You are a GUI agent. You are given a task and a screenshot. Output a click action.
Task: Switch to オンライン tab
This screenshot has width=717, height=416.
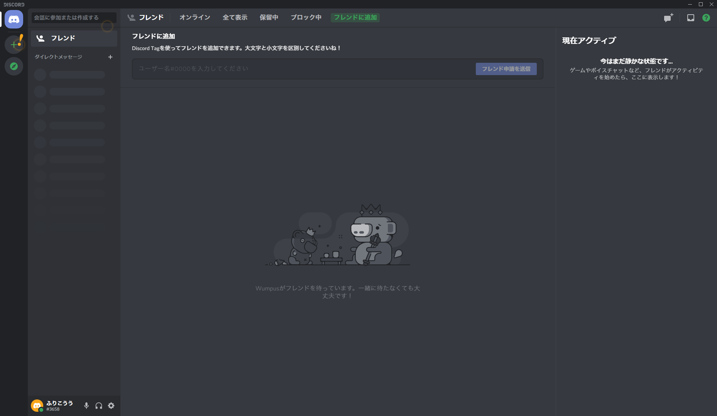(195, 17)
